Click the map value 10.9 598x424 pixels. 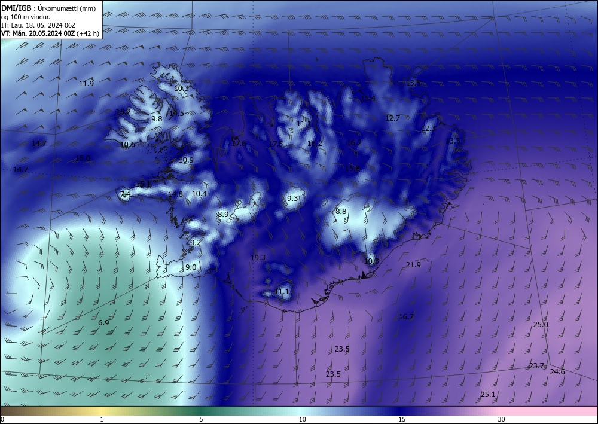(186, 160)
